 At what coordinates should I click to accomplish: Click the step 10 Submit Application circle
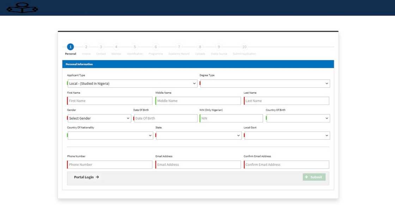click(x=244, y=47)
